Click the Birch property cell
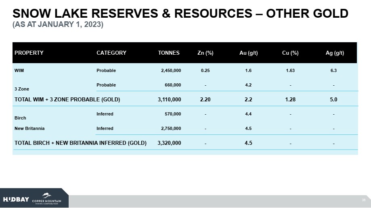The image size is (371, 208). [x=20, y=118]
